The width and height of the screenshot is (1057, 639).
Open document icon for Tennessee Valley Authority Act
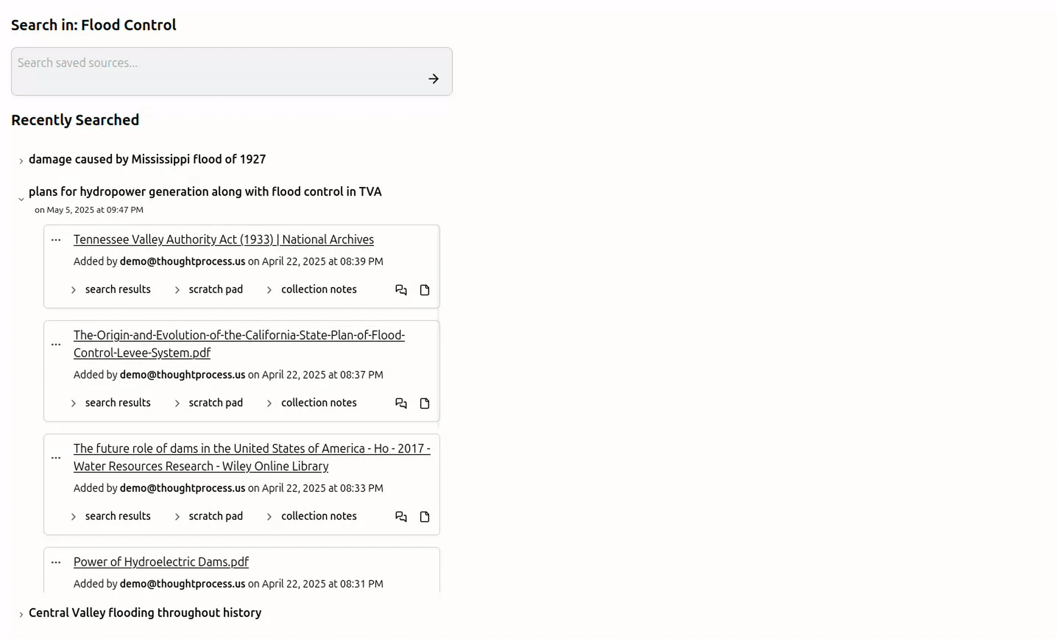(x=424, y=290)
